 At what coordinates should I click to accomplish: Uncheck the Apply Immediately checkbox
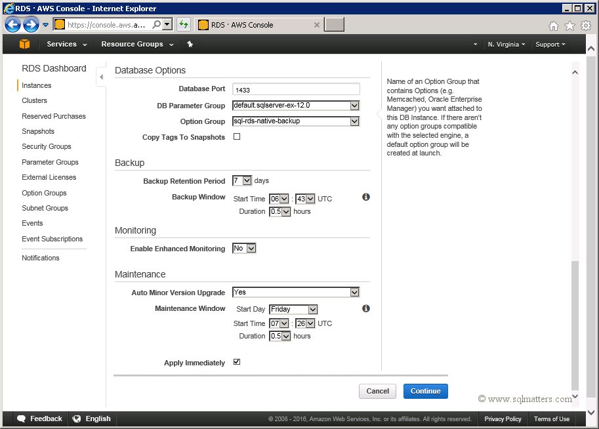(x=237, y=362)
